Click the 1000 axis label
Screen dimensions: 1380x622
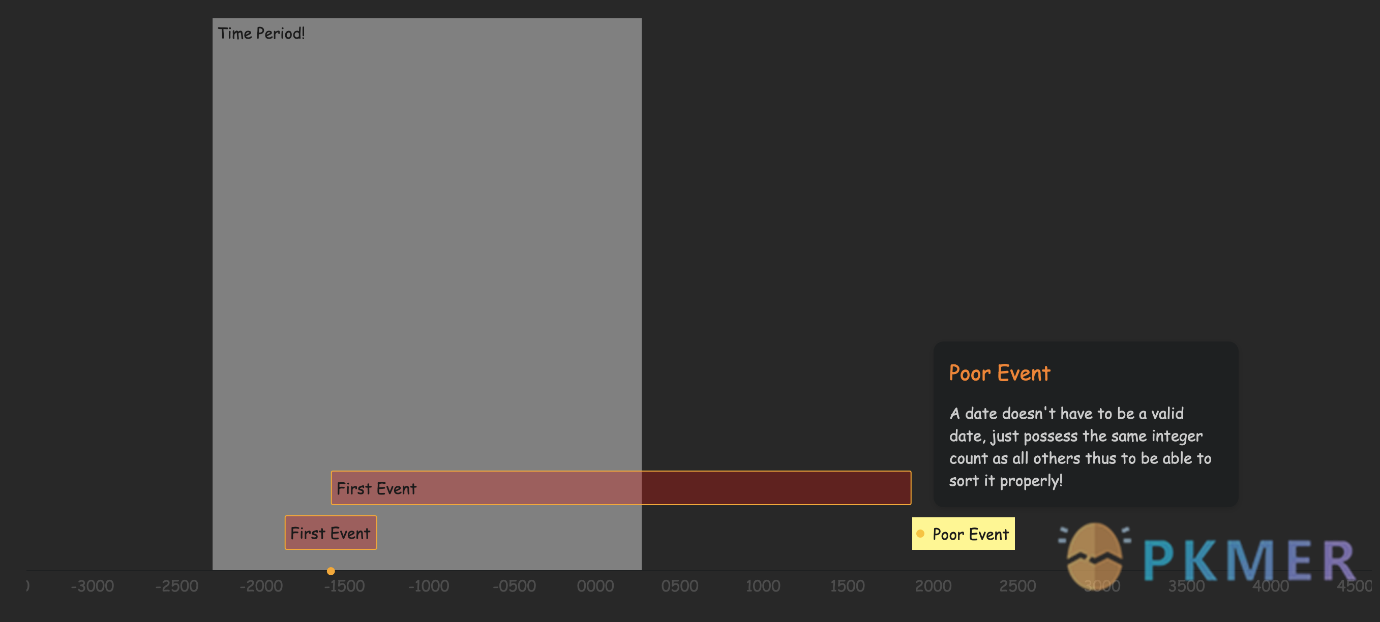coord(763,586)
